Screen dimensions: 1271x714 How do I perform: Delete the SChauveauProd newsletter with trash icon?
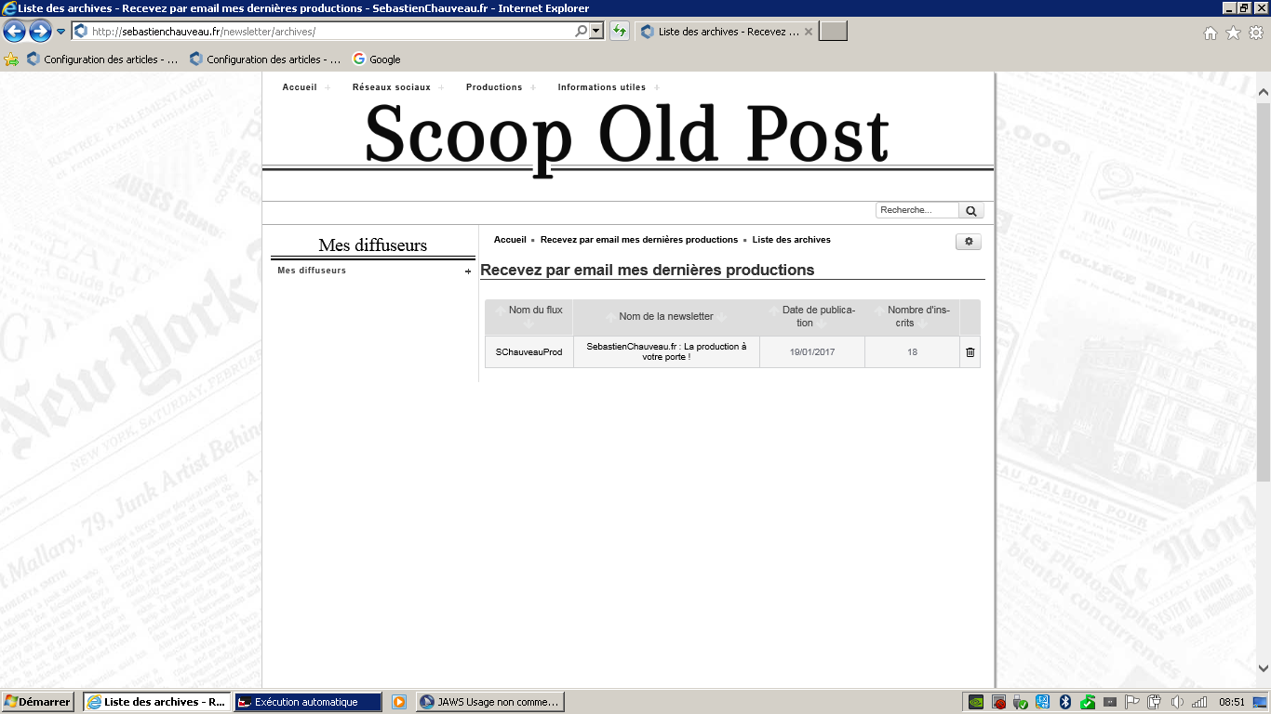click(970, 352)
